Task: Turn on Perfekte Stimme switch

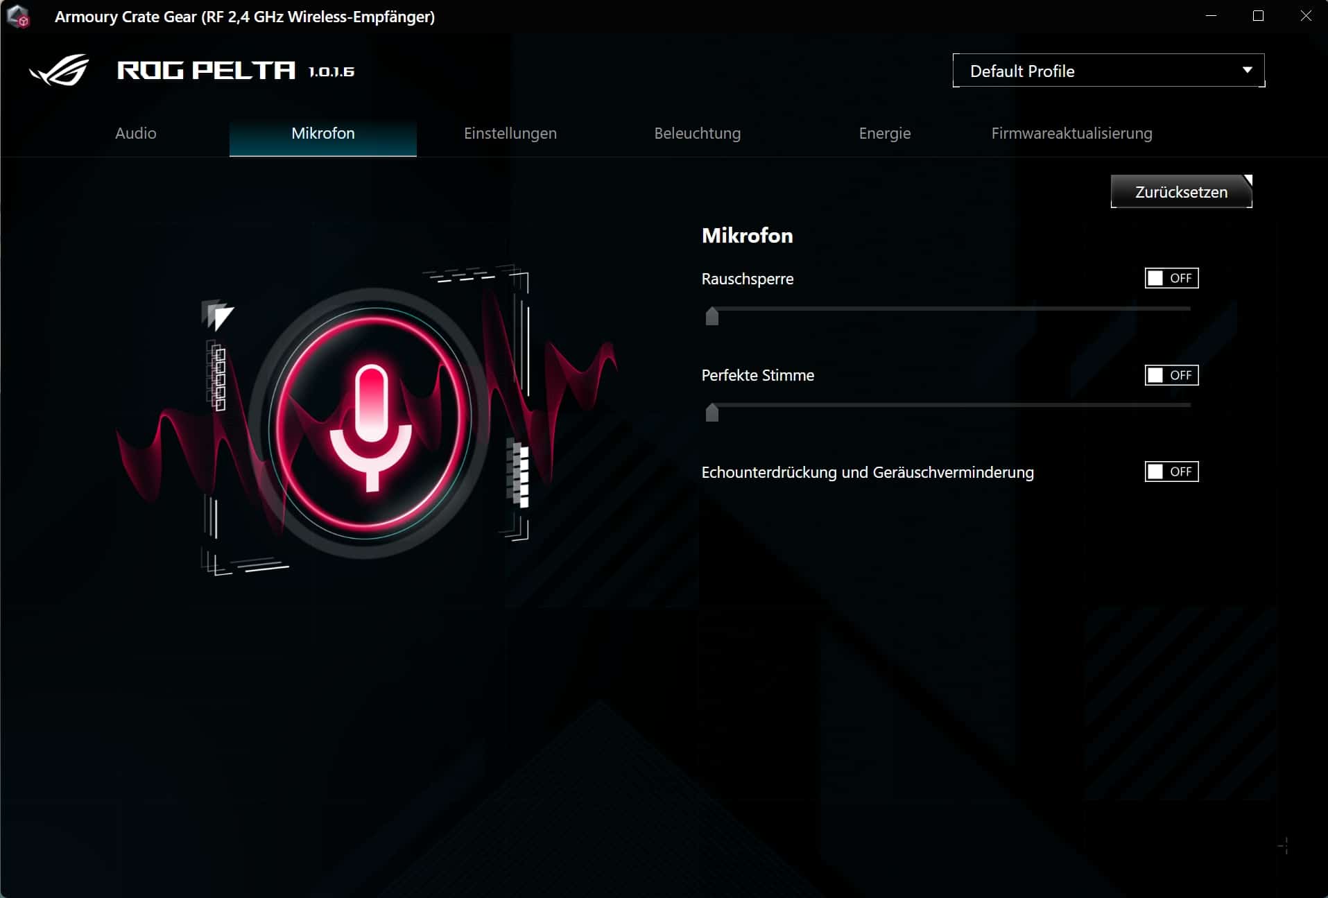Action: pyautogui.click(x=1171, y=375)
